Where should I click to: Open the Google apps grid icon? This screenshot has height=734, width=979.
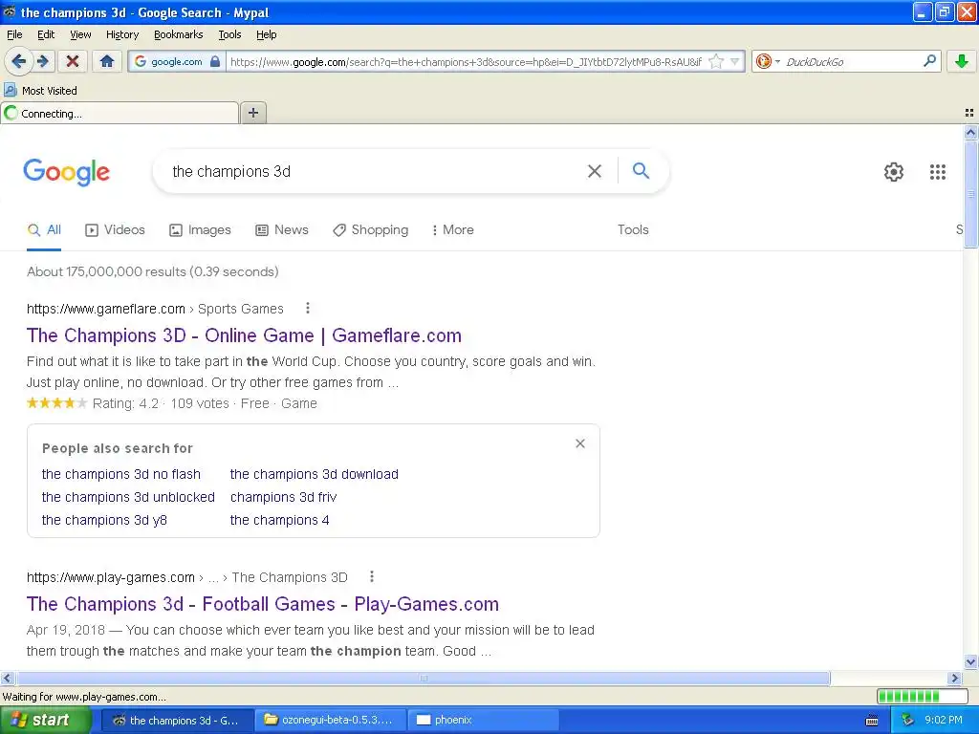[937, 172]
